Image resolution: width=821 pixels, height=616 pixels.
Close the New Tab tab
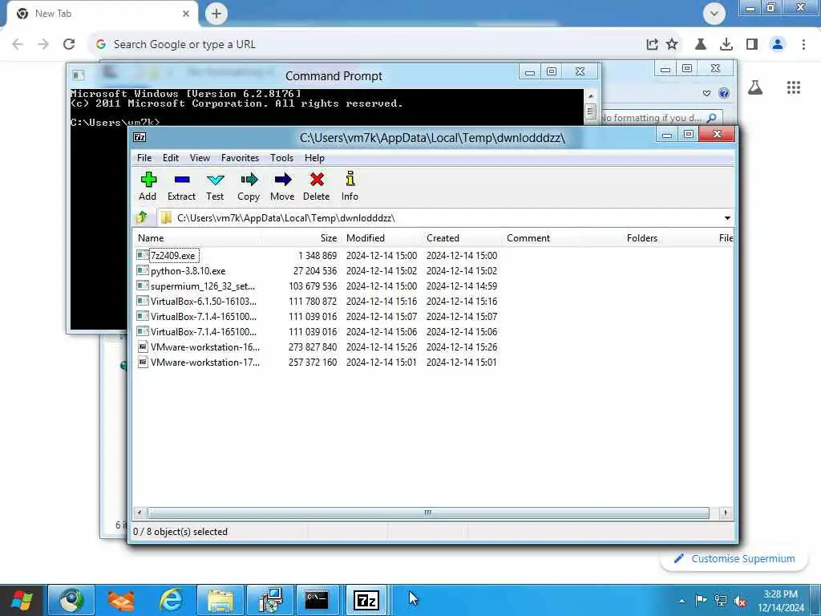186,14
